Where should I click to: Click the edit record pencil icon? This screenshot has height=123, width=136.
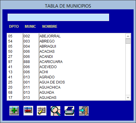[x=42, y=111]
